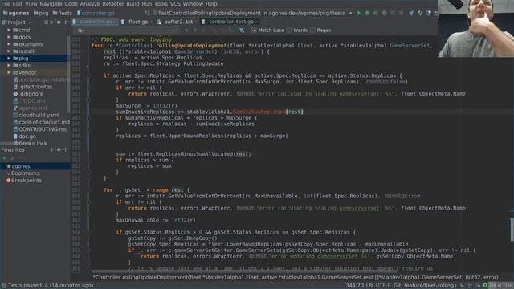The image size is (514, 289).
Task: Click Git branch feature/fleet-rolling in status bar
Action: (x=425, y=286)
